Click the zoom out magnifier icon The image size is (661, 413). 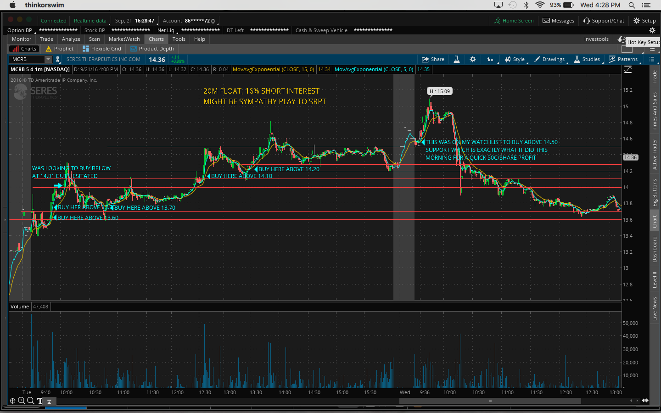30,401
